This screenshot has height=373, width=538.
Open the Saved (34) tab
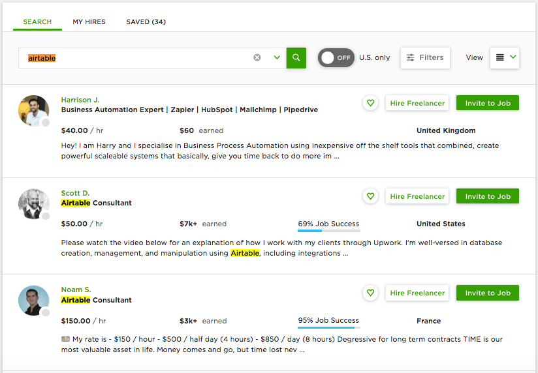coord(146,22)
